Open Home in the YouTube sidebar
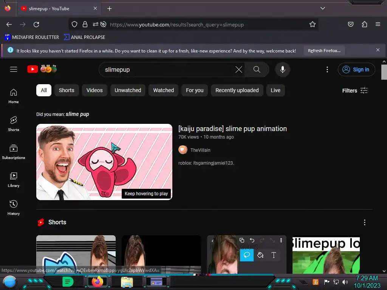387x290 pixels. (14, 96)
